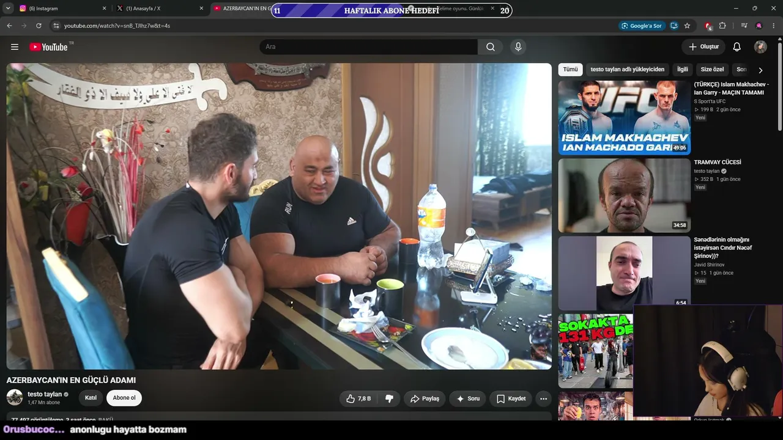The width and height of the screenshot is (783, 440).
Task: Switch to the Instagram tab
Action: click(x=61, y=9)
